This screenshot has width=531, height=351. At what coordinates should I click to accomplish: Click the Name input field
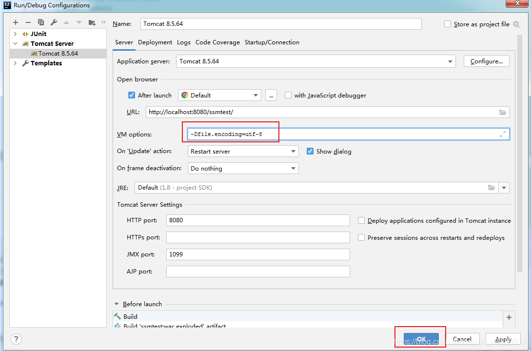tap(281, 24)
